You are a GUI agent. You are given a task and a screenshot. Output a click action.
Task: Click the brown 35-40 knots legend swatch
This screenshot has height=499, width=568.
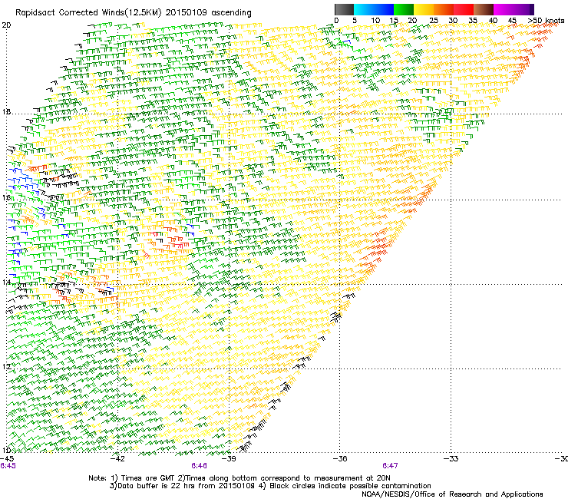[x=484, y=9]
